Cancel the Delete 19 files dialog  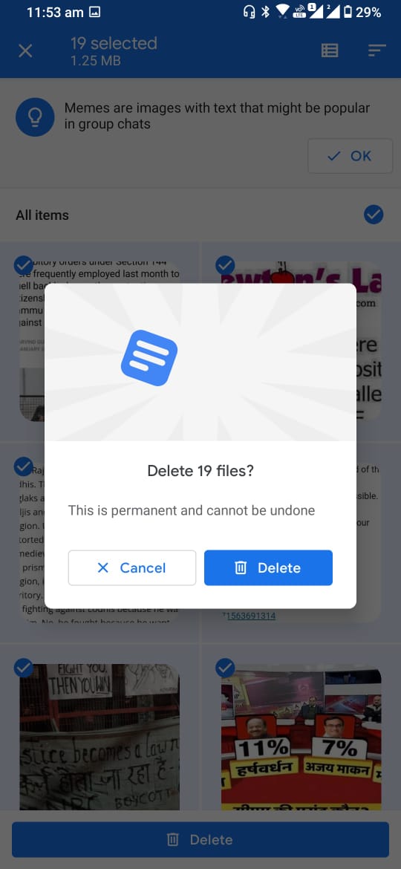132,567
